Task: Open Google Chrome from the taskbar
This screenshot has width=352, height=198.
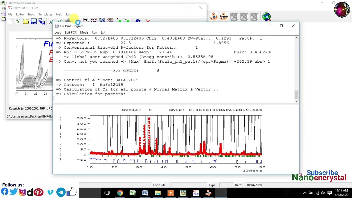Action: click(x=120, y=193)
